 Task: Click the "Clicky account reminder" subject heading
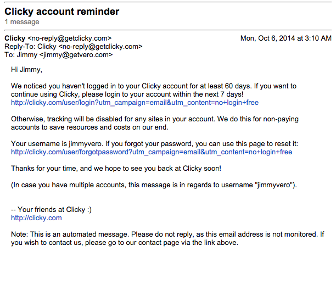61,12
